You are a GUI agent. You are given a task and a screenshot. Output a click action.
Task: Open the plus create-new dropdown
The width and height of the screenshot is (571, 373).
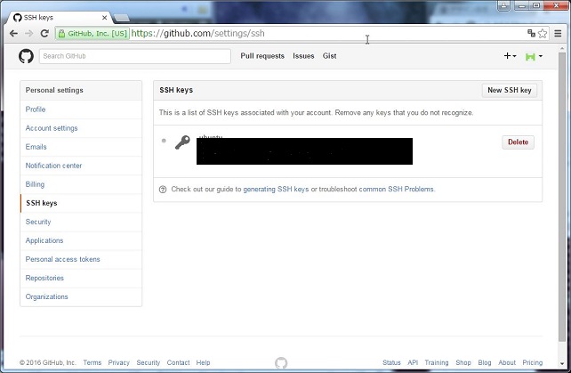coord(510,56)
